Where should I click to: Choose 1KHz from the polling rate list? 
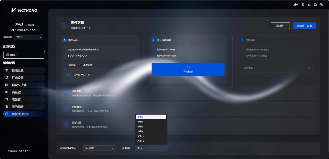coord(151,131)
